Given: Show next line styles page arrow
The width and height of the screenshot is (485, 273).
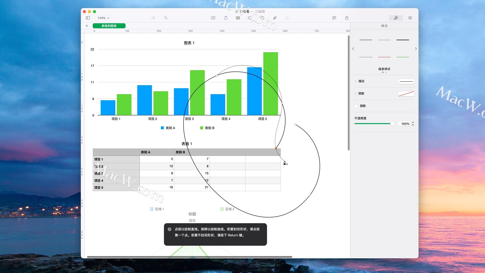Looking at the screenshot, I should pyautogui.click(x=416, y=49).
